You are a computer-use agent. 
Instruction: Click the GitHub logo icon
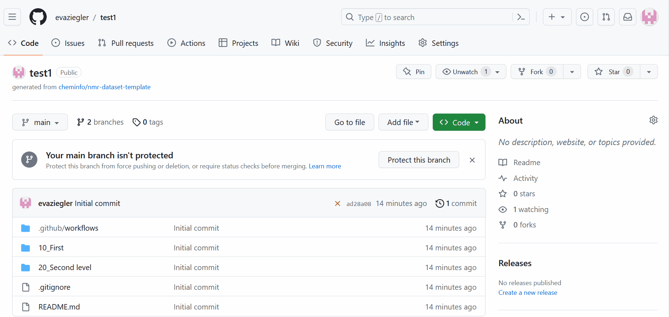tap(38, 17)
